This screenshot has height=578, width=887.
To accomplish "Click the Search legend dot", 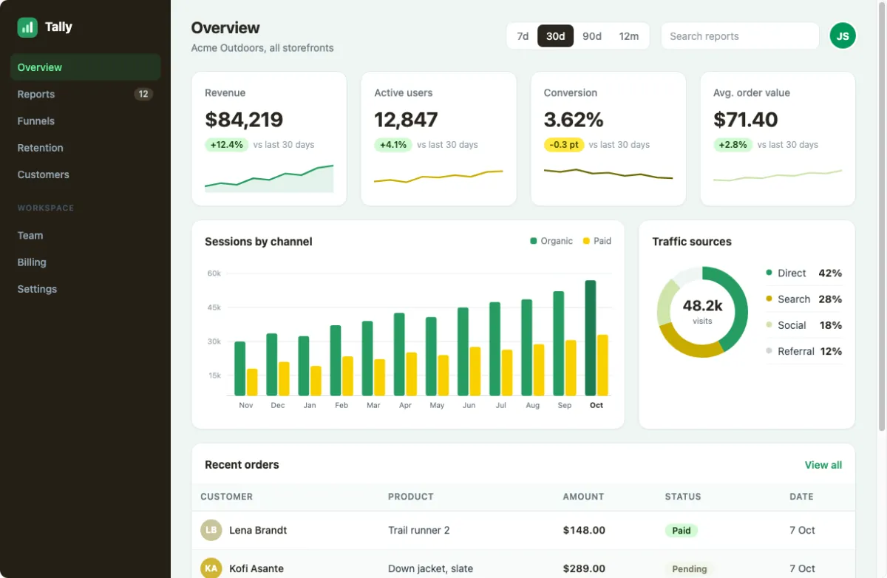I will (769, 299).
